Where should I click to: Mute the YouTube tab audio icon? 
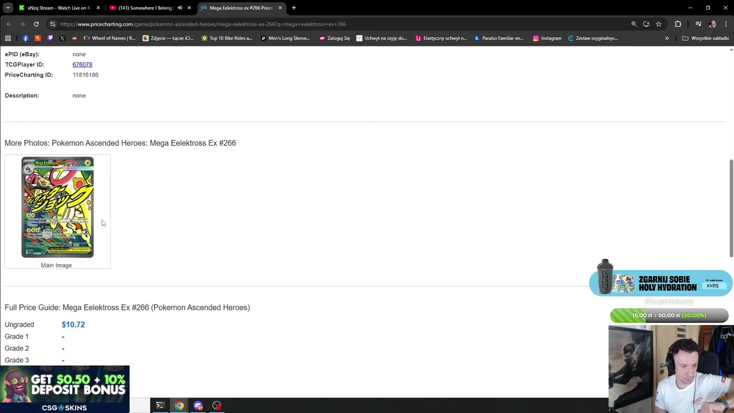click(x=179, y=8)
